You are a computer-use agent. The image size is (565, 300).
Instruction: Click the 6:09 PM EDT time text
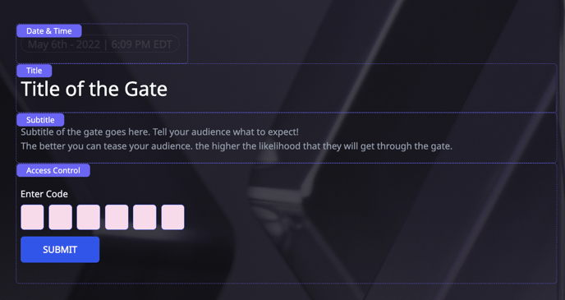click(141, 44)
